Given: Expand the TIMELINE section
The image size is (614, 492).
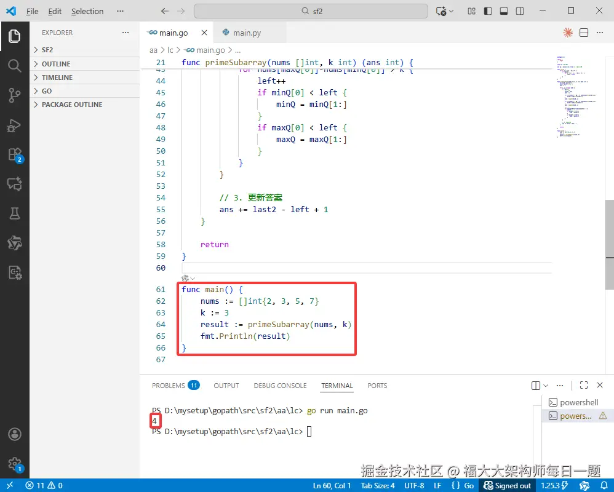Looking at the screenshot, I should (x=84, y=77).
